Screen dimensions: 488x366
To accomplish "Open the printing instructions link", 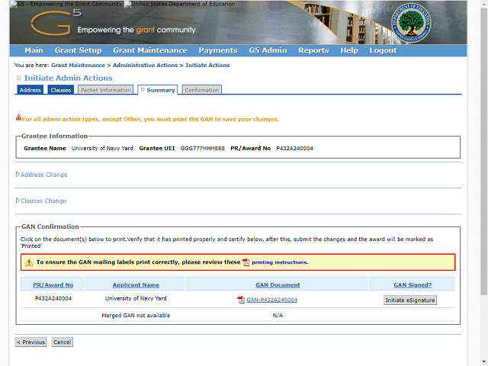I will coord(280,262).
